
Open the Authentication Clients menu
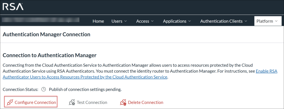tap(224, 21)
